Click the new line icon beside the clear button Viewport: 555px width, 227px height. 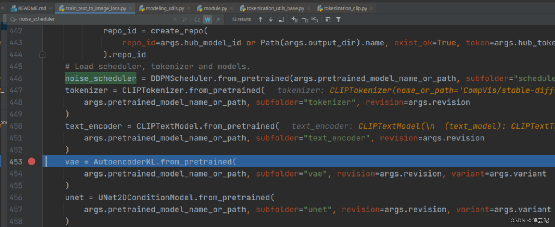(x=184, y=19)
